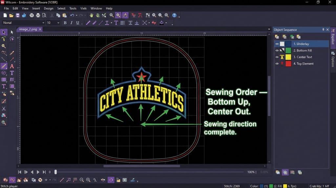Open the File menu
336x188 pixels.
click(7, 8)
